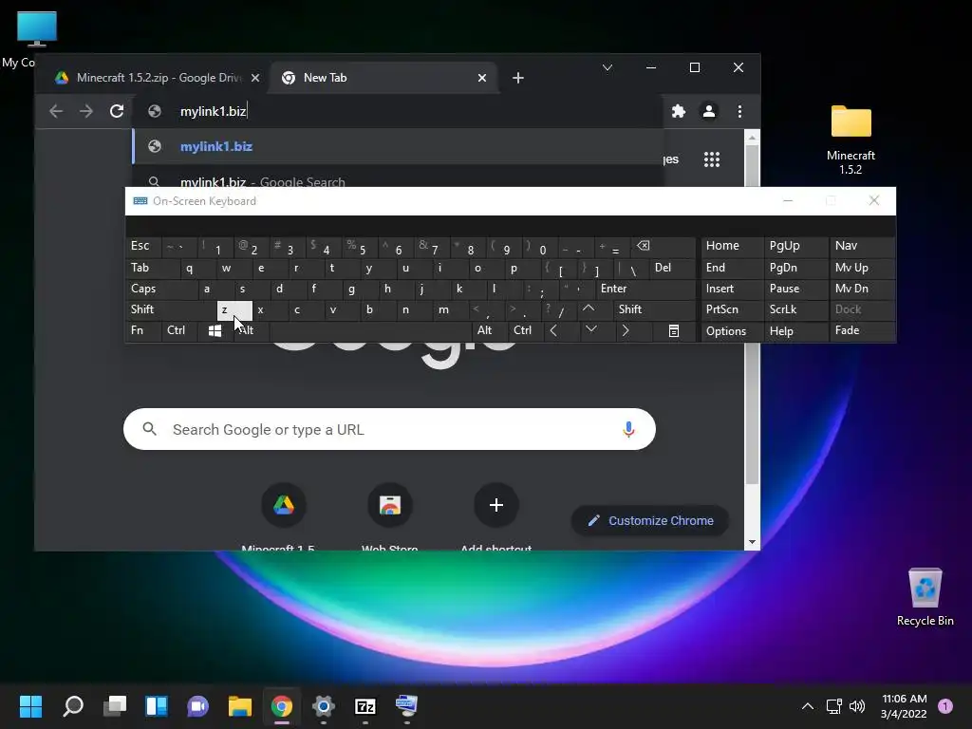The height and width of the screenshot is (729, 972).
Task: Expand the Chrome tab search chevron
Action: coord(607,67)
